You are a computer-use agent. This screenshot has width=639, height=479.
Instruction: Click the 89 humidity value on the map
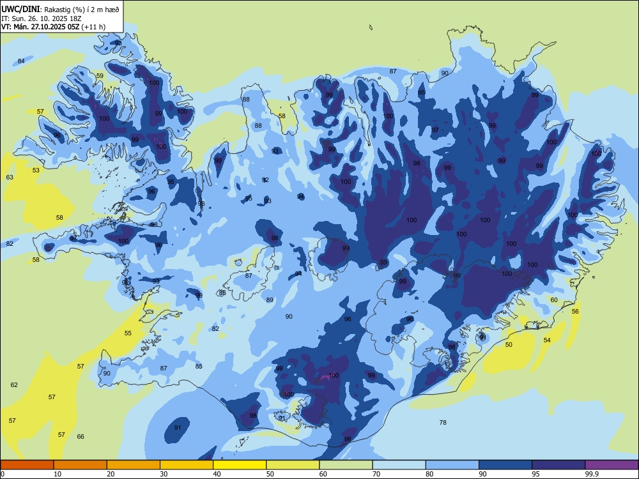click(x=270, y=300)
